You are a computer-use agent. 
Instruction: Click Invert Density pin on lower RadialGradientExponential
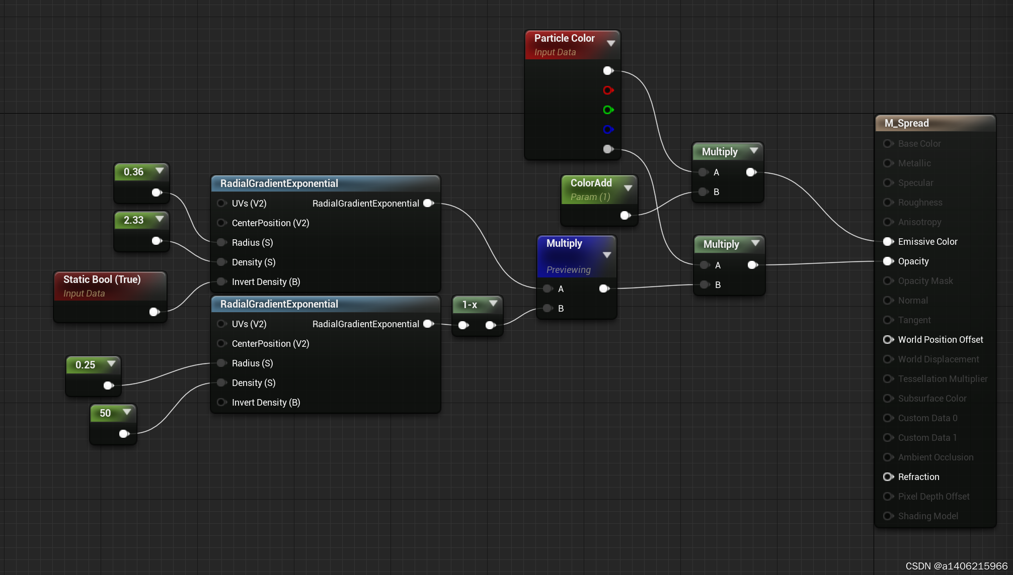221,402
